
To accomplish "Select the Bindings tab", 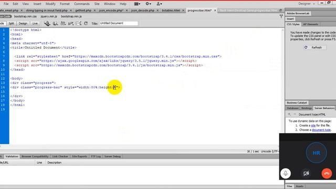I will click(x=307, y=108).
